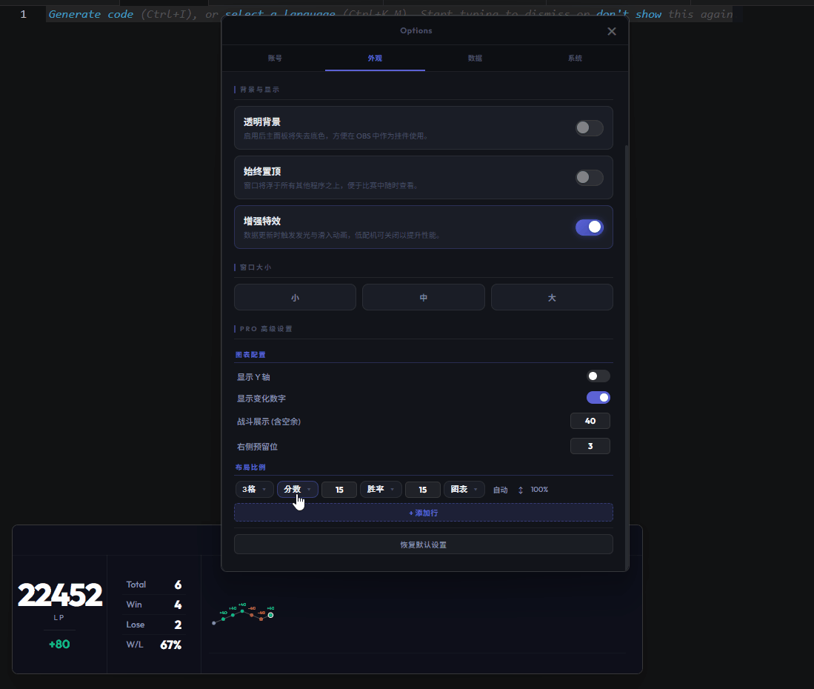Switch to the 数据 tab
The width and height of the screenshot is (814, 689).
[x=475, y=58]
